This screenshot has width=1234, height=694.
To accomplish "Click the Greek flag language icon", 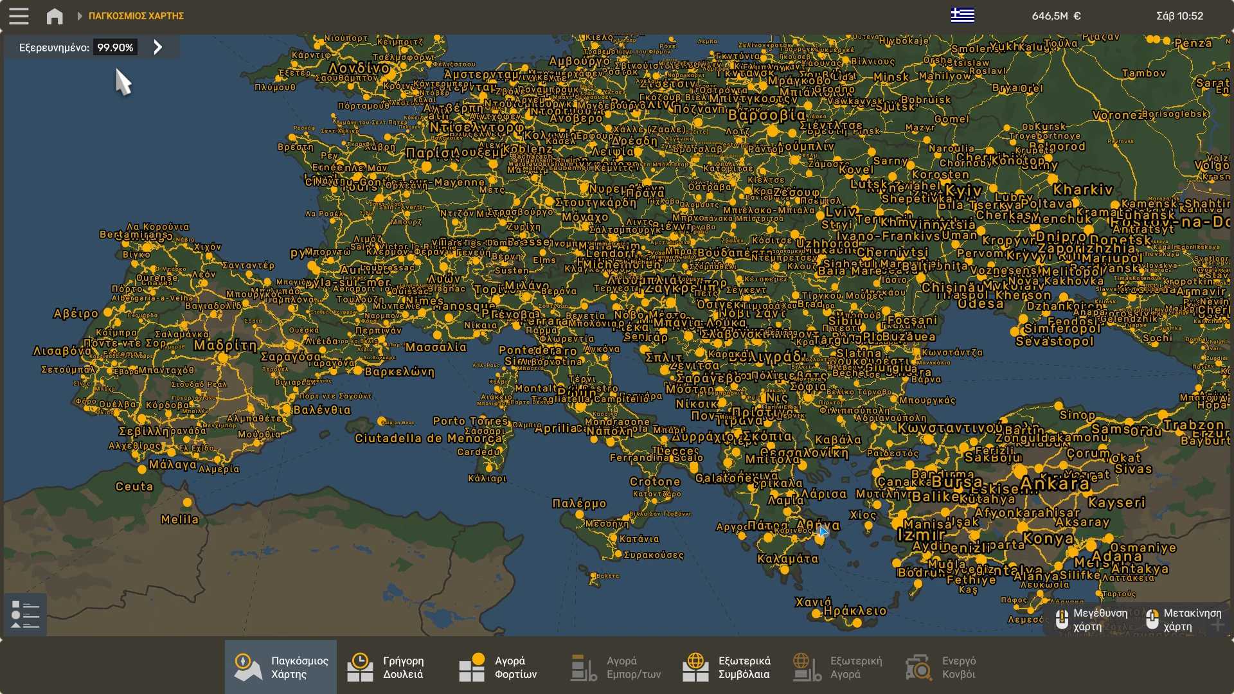I will (x=962, y=15).
